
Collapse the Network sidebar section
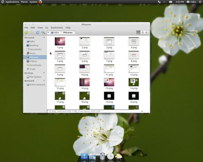coord(44,81)
